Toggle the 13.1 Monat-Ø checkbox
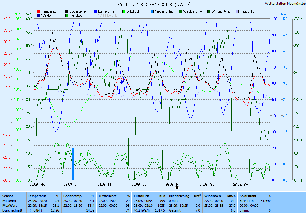This screenshot has height=213, width=306. 95,16
